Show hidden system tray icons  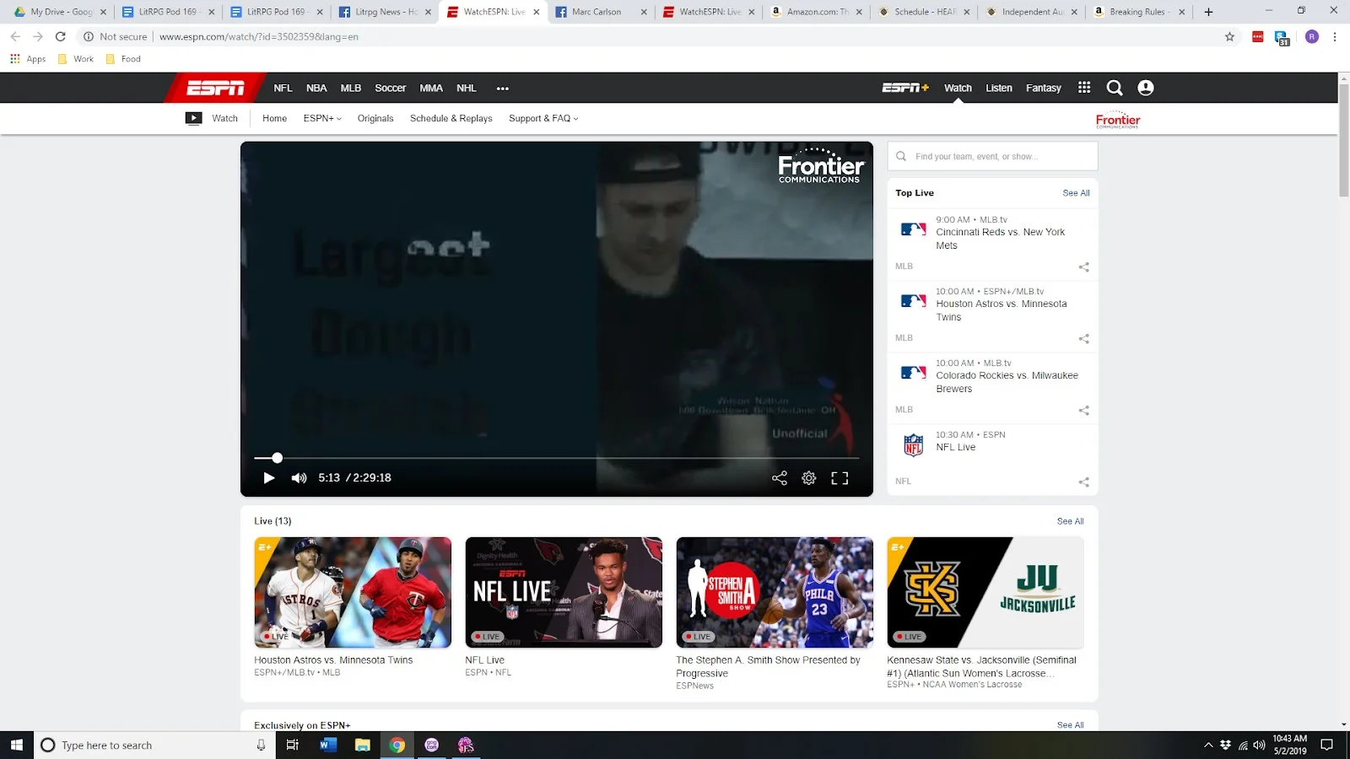click(x=1207, y=745)
